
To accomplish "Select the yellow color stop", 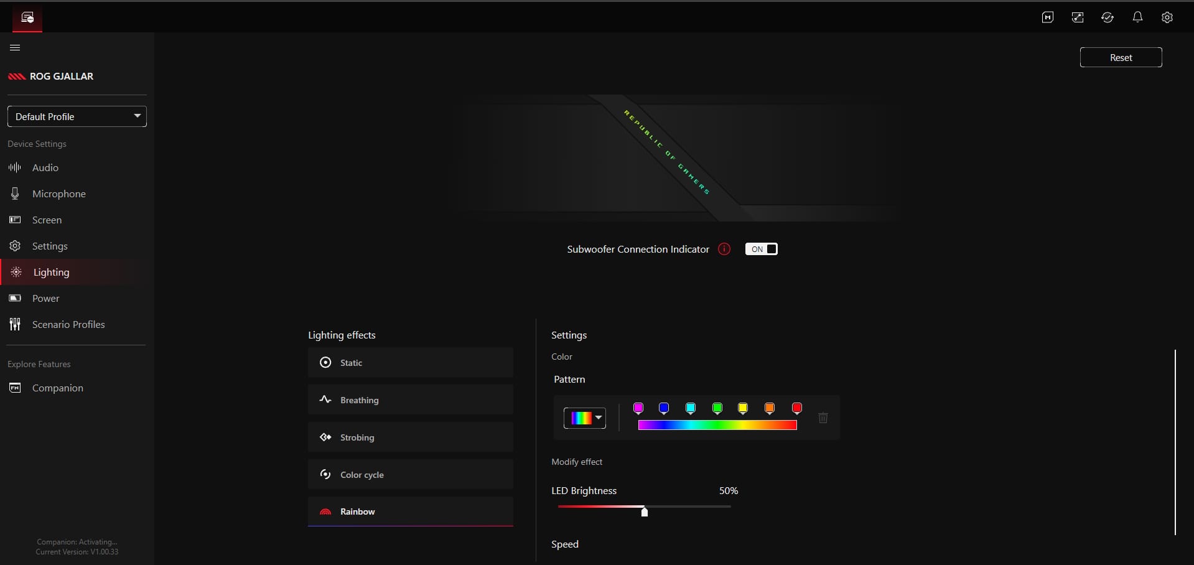I will pyautogui.click(x=742, y=408).
